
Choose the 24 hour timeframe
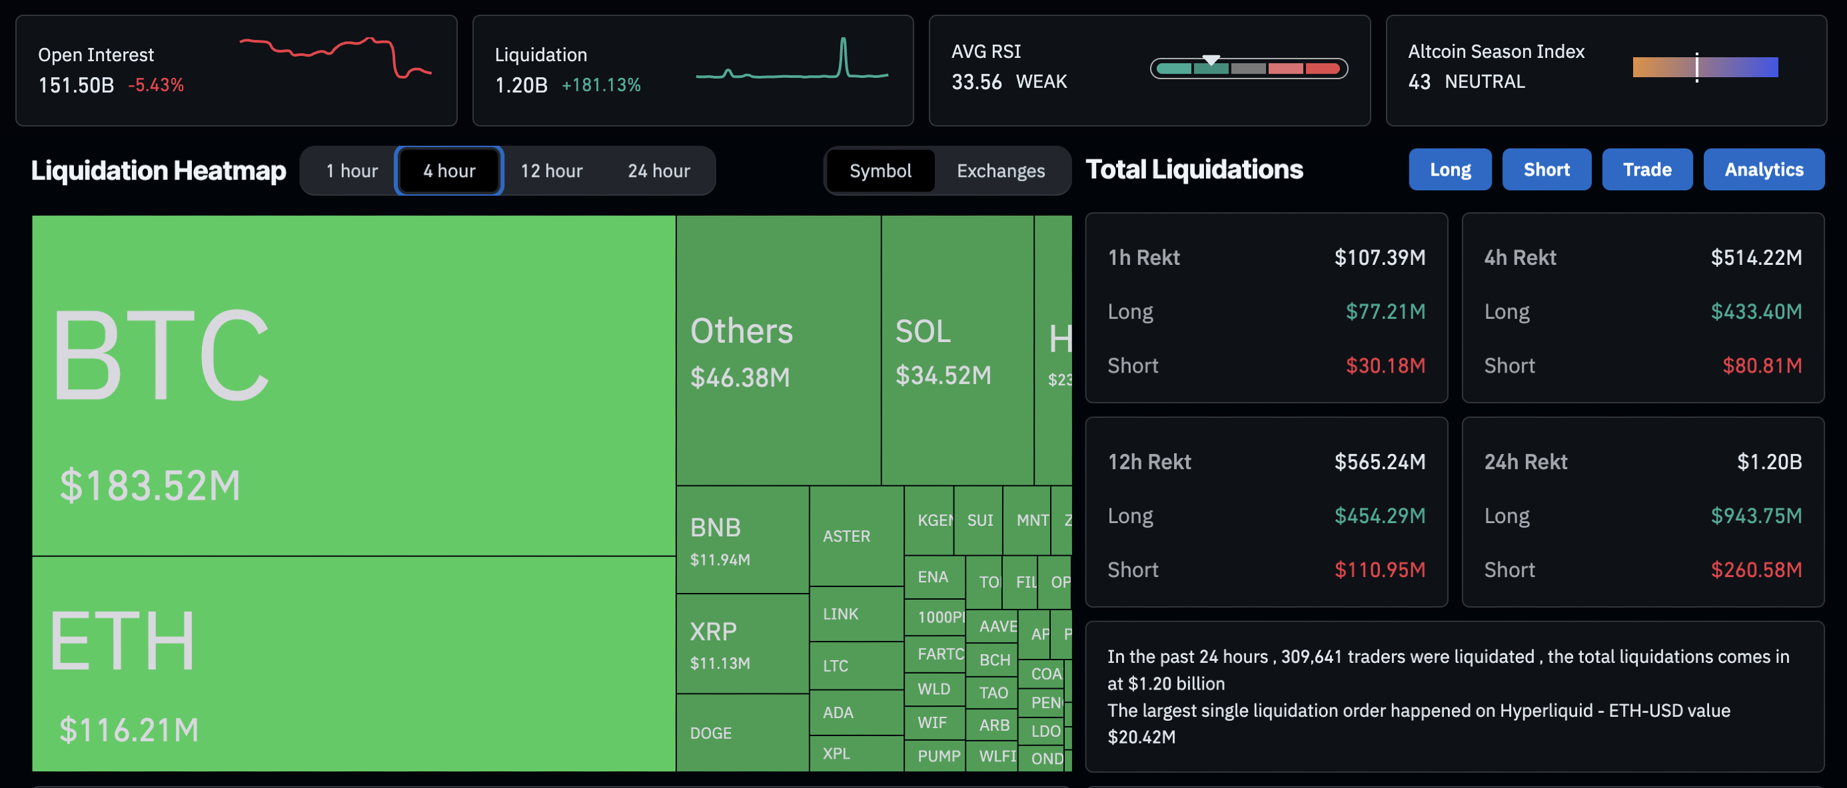point(658,170)
